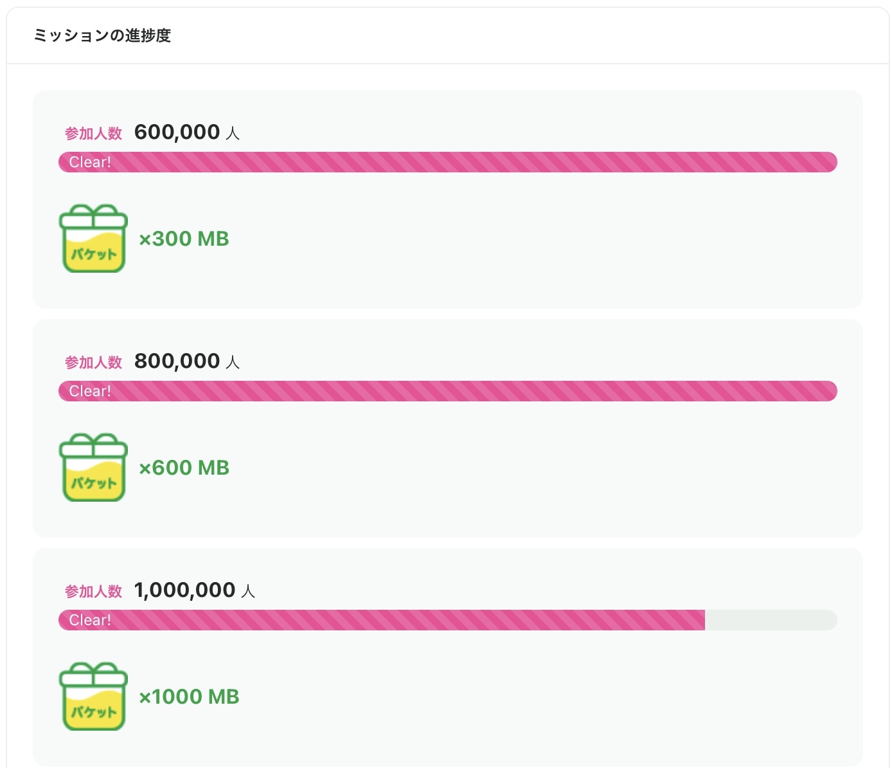Viewport: 892px width, 768px height.
Task: Click the 1,000,000 人 participant count
Action: point(194,590)
